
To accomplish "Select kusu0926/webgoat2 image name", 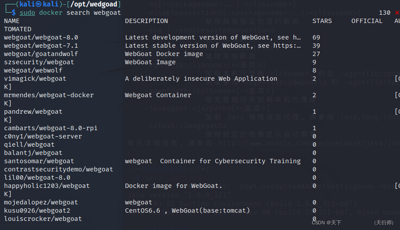I will [37, 210].
